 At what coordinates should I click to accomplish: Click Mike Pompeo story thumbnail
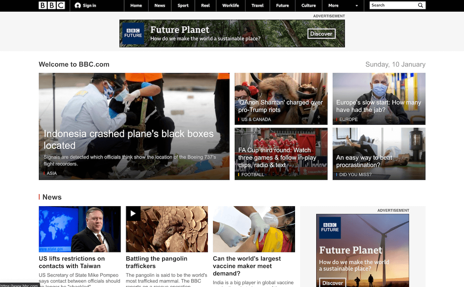80,229
